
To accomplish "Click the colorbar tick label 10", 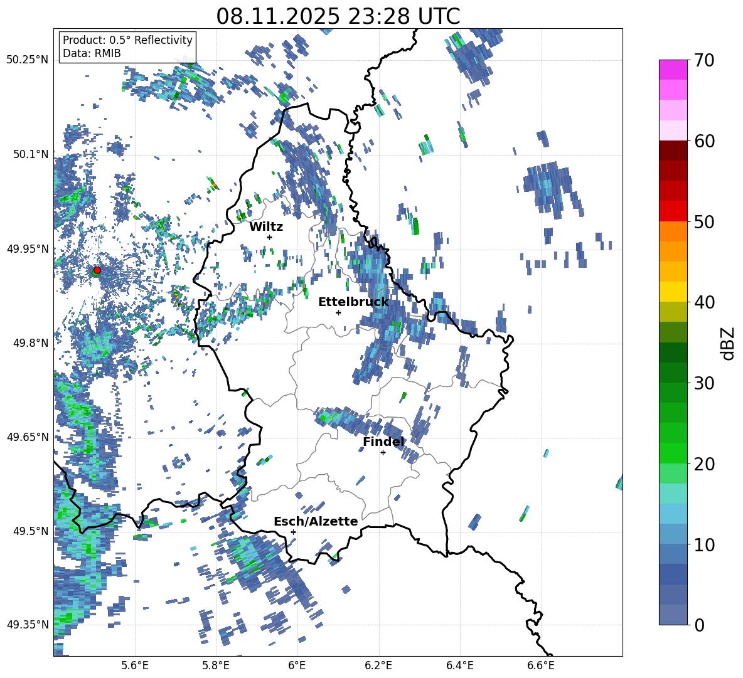I will (705, 544).
